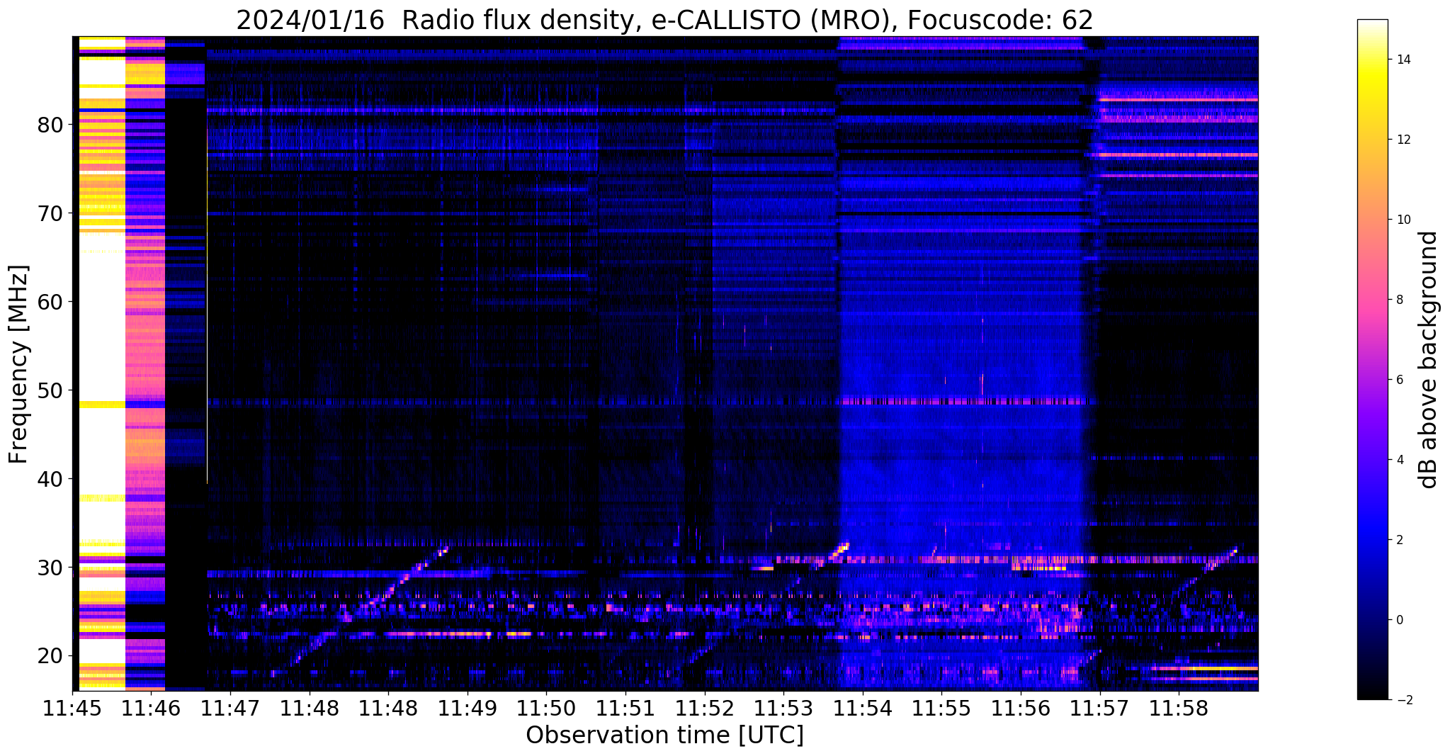Image resolution: width=1450 pixels, height=756 pixels.
Task: Click the 8 dB colorbar tick label
Action: (1399, 300)
